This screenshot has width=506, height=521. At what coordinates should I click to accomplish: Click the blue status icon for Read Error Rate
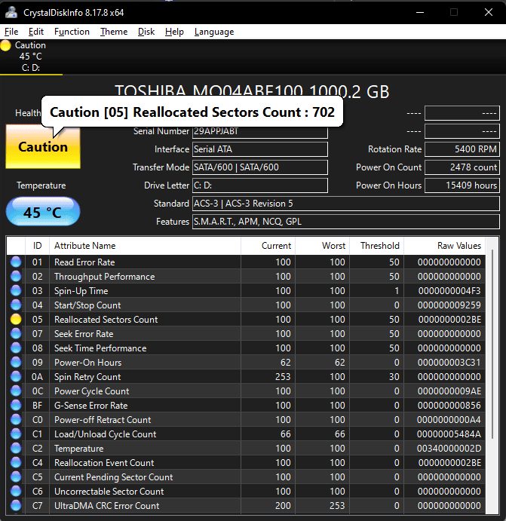coord(16,262)
